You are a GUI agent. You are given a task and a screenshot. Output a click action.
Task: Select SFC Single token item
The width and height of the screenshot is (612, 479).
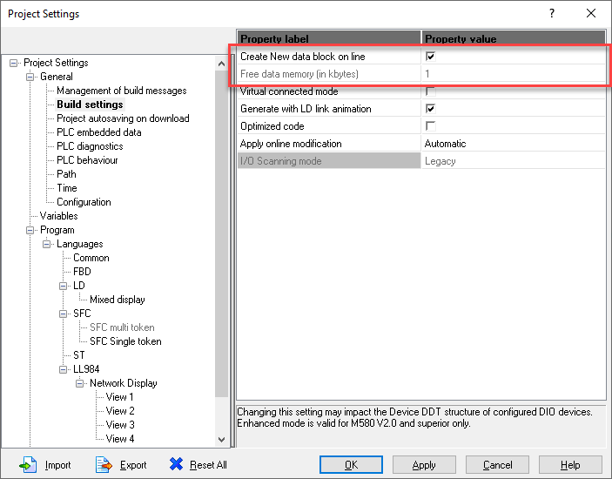pyautogui.click(x=125, y=341)
